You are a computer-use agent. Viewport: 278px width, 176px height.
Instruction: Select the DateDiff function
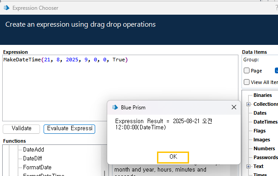(x=32, y=158)
